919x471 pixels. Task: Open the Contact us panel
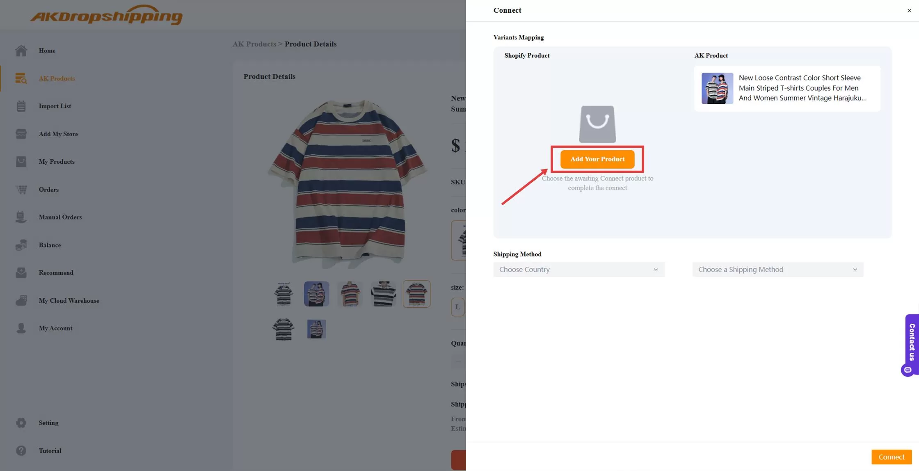point(912,345)
